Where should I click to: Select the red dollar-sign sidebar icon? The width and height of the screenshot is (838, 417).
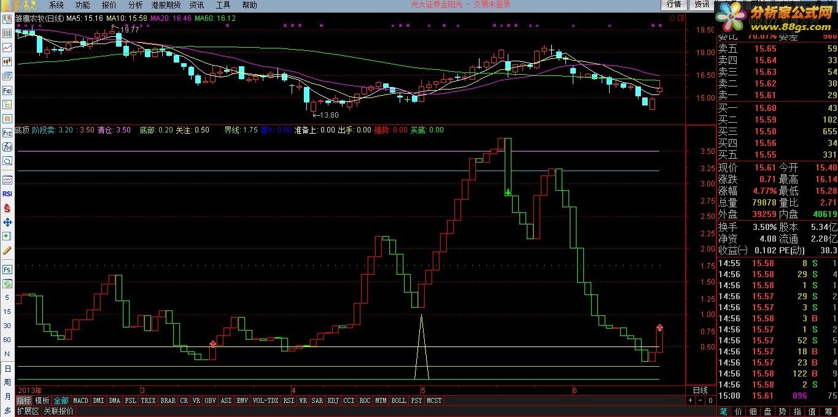pos(7,208)
